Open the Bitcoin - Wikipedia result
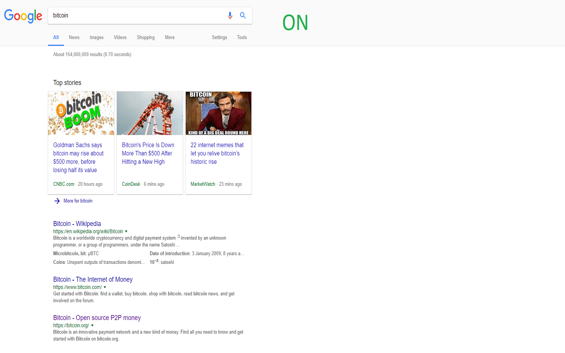 pos(77,224)
